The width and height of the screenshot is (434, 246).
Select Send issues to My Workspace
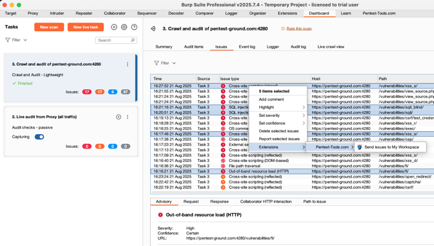[x=391, y=147]
